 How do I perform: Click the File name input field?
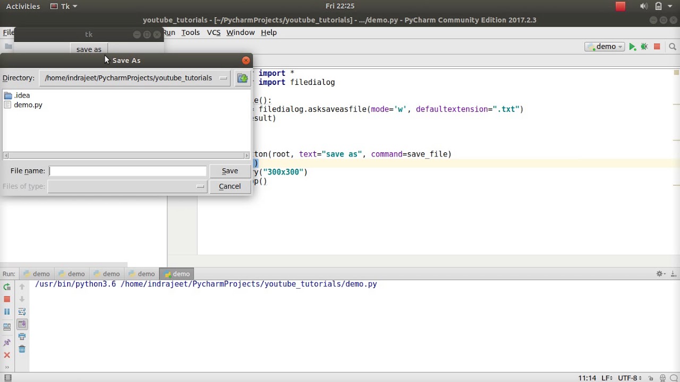click(127, 171)
